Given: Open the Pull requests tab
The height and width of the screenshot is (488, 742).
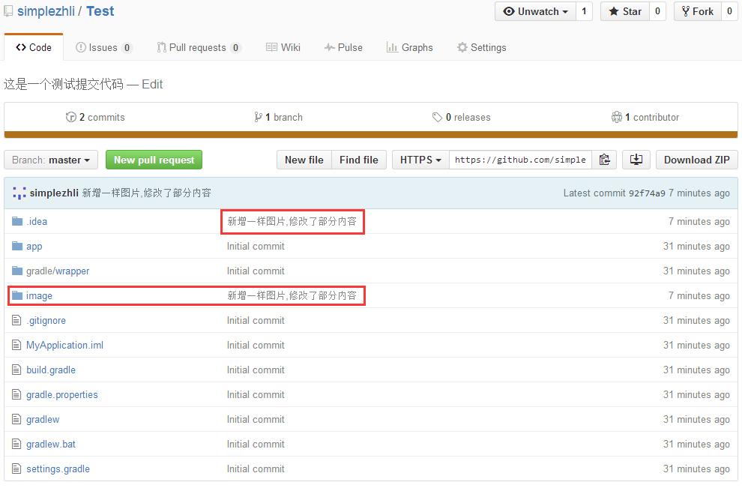Looking at the screenshot, I should pos(199,47).
